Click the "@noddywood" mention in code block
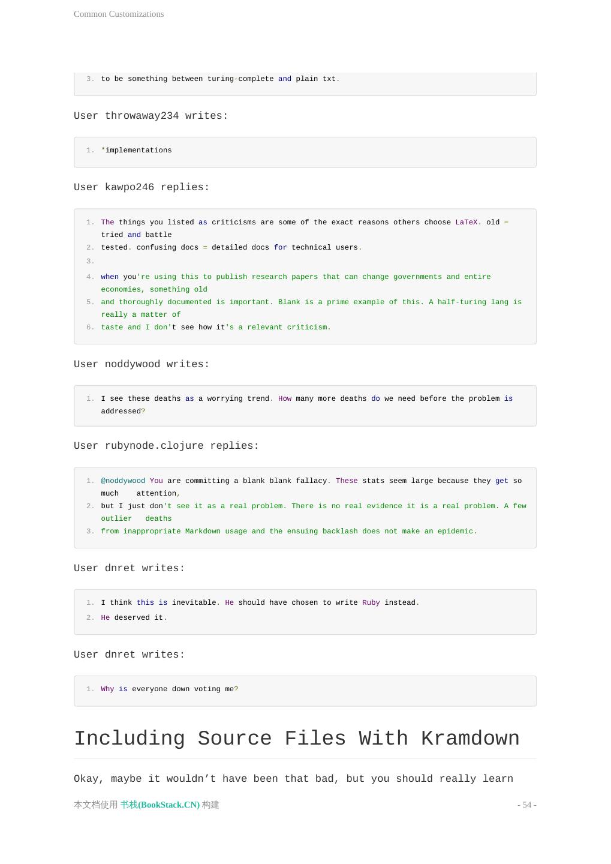This screenshot has width=611, height=864. [x=123, y=481]
